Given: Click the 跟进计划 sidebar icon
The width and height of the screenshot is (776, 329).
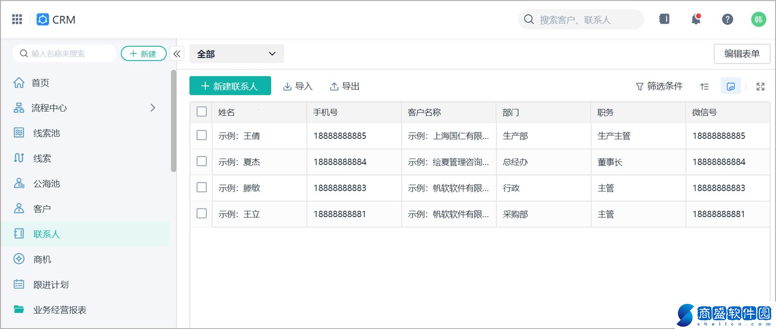Looking at the screenshot, I should point(19,284).
